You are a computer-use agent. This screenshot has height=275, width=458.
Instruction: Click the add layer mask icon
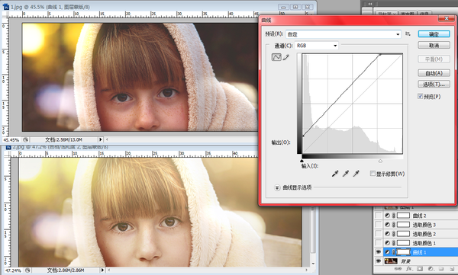coord(420,269)
